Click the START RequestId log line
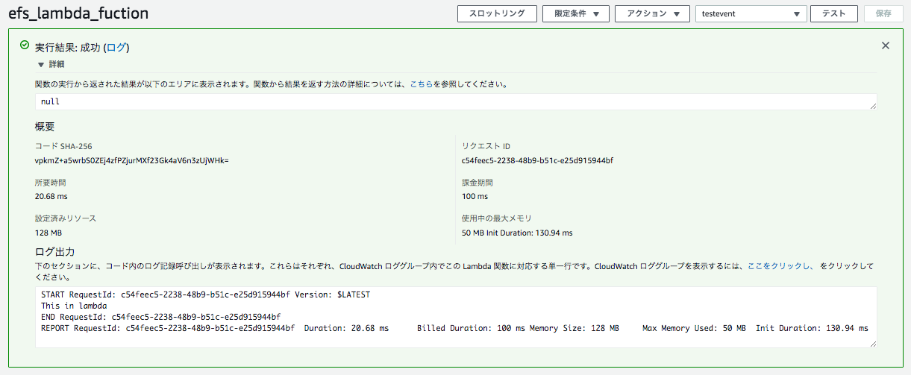The width and height of the screenshot is (911, 375). click(205, 294)
